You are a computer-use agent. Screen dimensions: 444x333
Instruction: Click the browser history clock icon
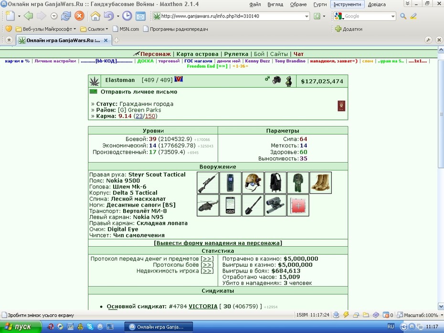[127, 16]
